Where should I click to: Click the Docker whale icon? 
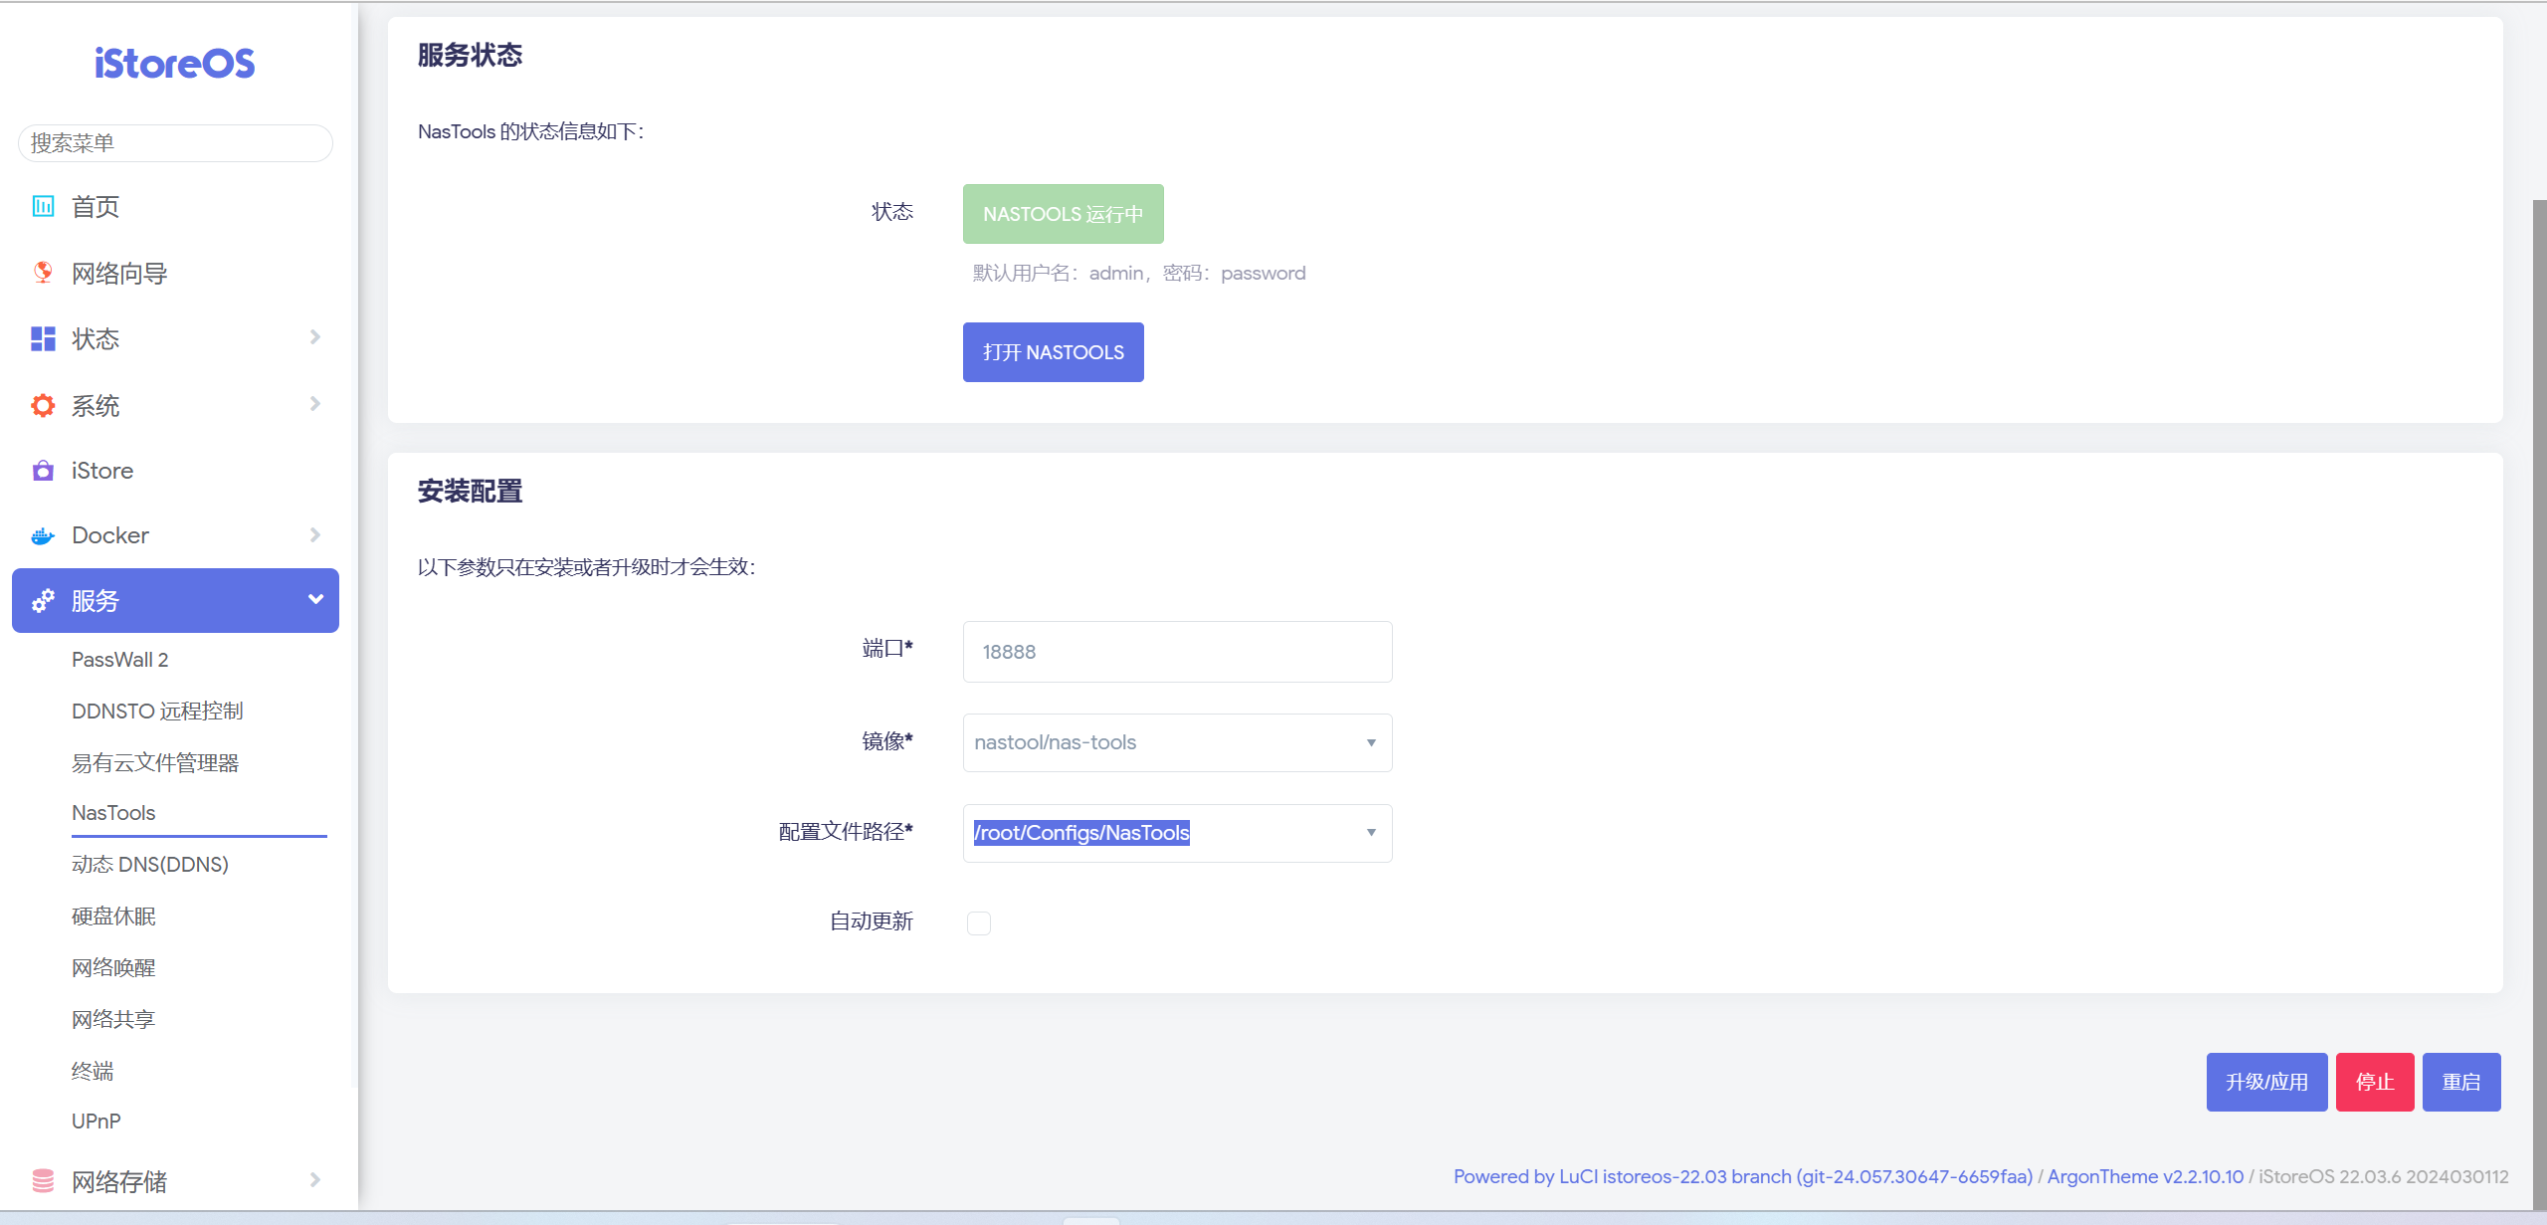click(x=43, y=536)
